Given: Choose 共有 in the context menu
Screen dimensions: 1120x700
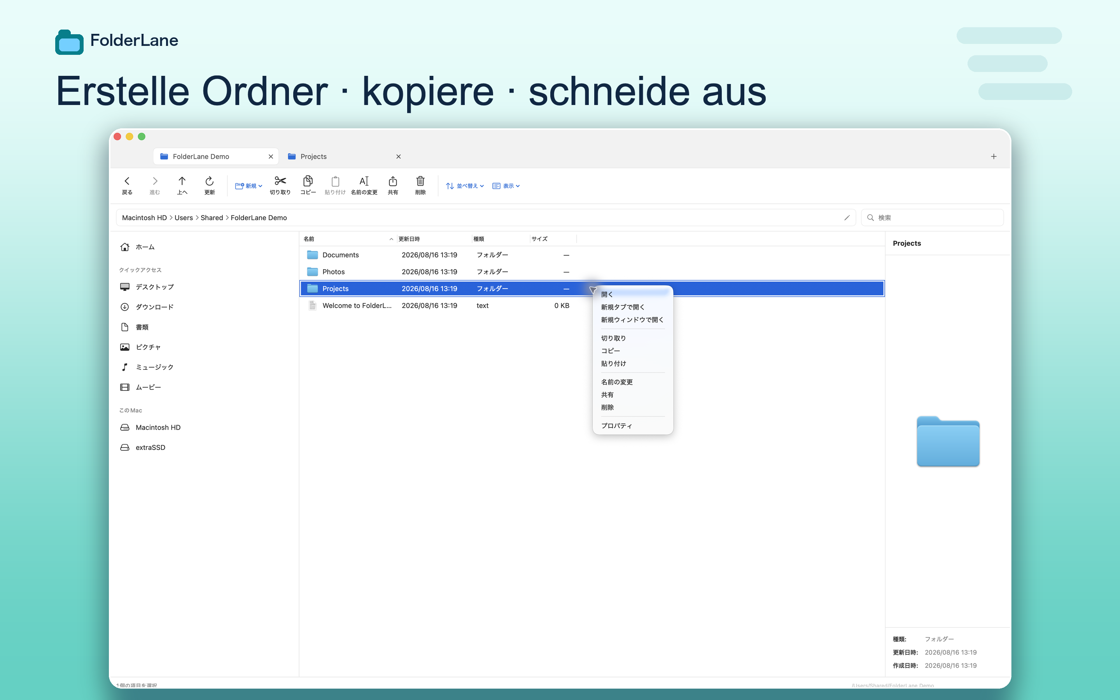Looking at the screenshot, I should [632, 395].
